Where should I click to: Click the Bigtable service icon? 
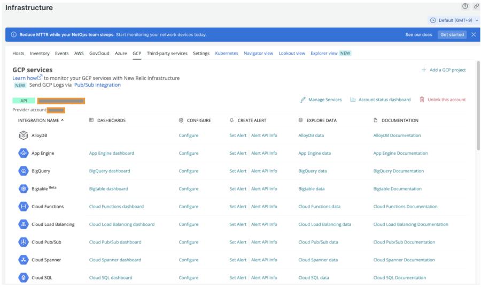24,189
